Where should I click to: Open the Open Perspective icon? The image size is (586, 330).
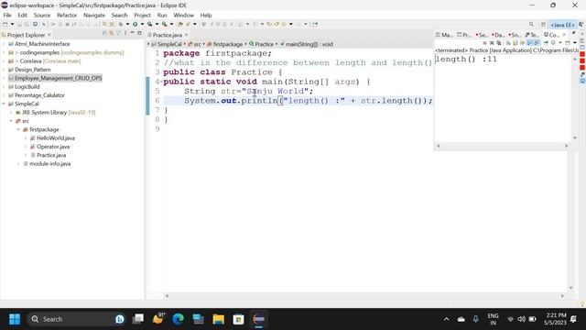tap(543, 25)
